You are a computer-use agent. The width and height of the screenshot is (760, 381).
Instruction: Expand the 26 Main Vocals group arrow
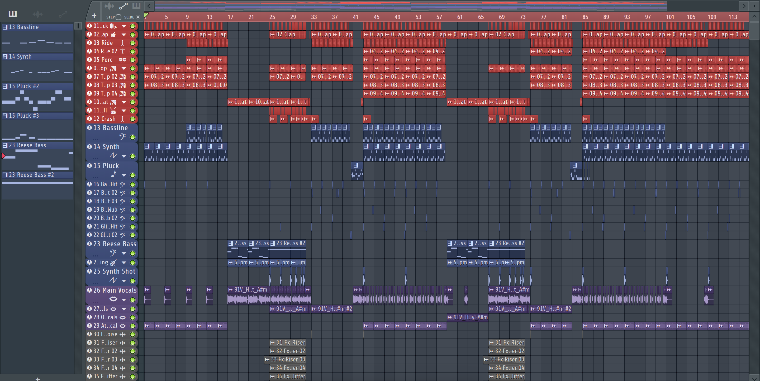click(x=124, y=300)
